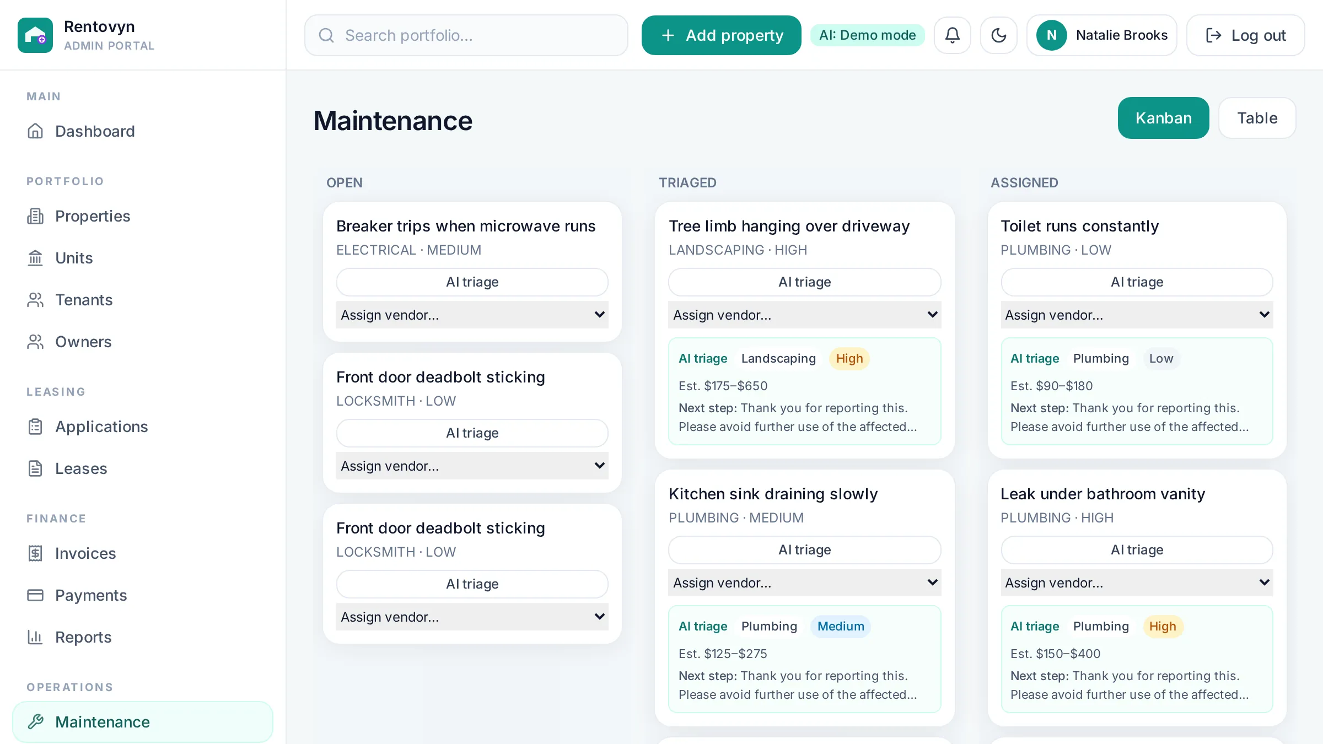This screenshot has width=1323, height=744.
Task: Click the Leases document icon
Action: pyautogui.click(x=35, y=468)
